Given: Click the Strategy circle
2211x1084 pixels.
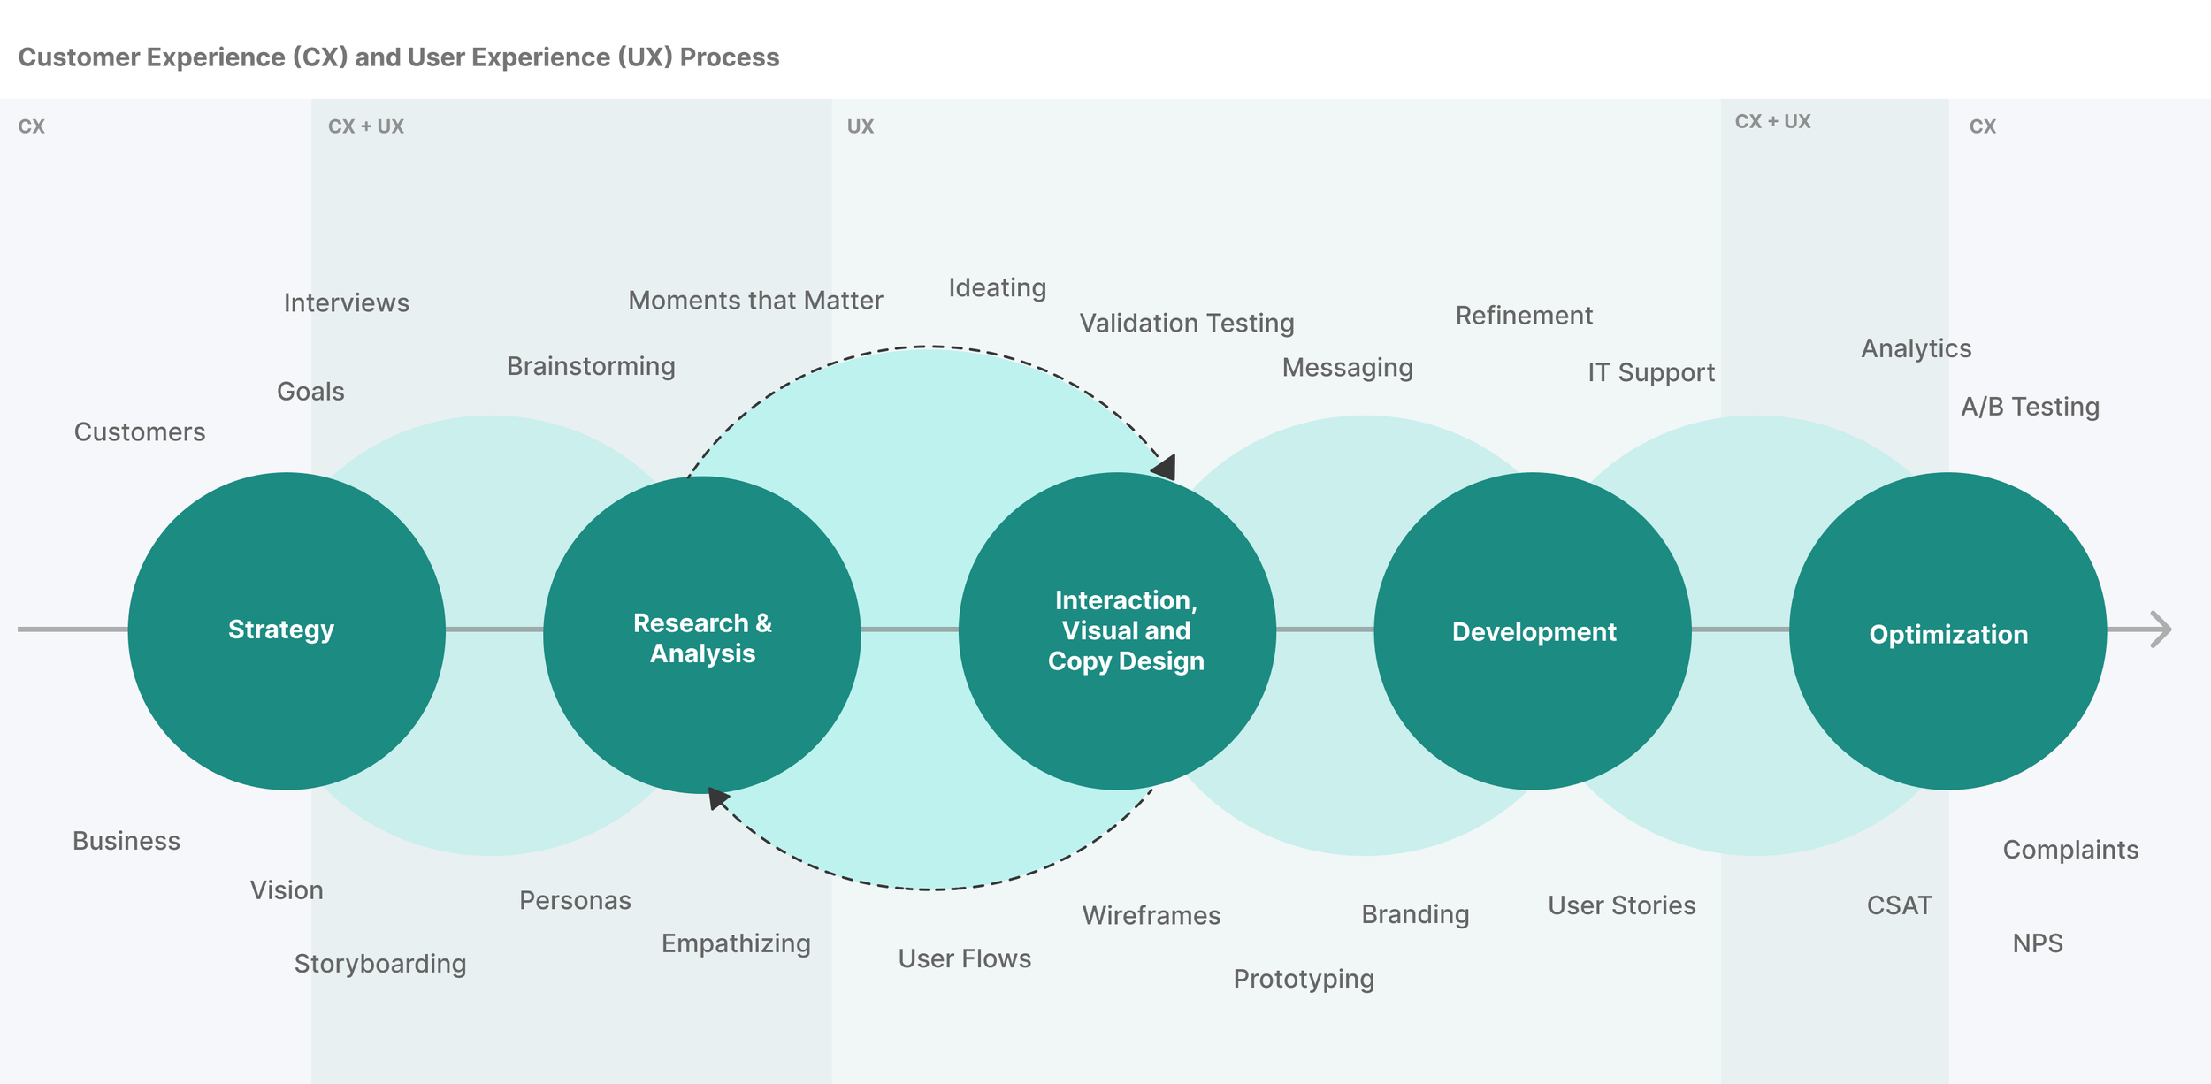Looking at the screenshot, I should (x=286, y=630).
